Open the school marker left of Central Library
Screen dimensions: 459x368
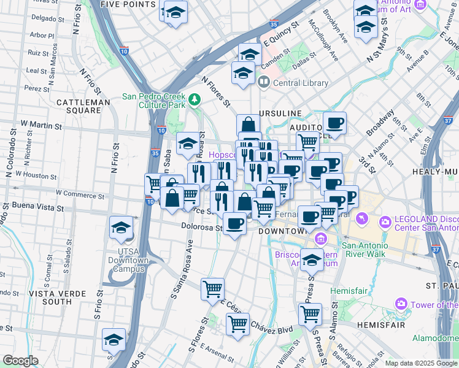tap(243, 73)
